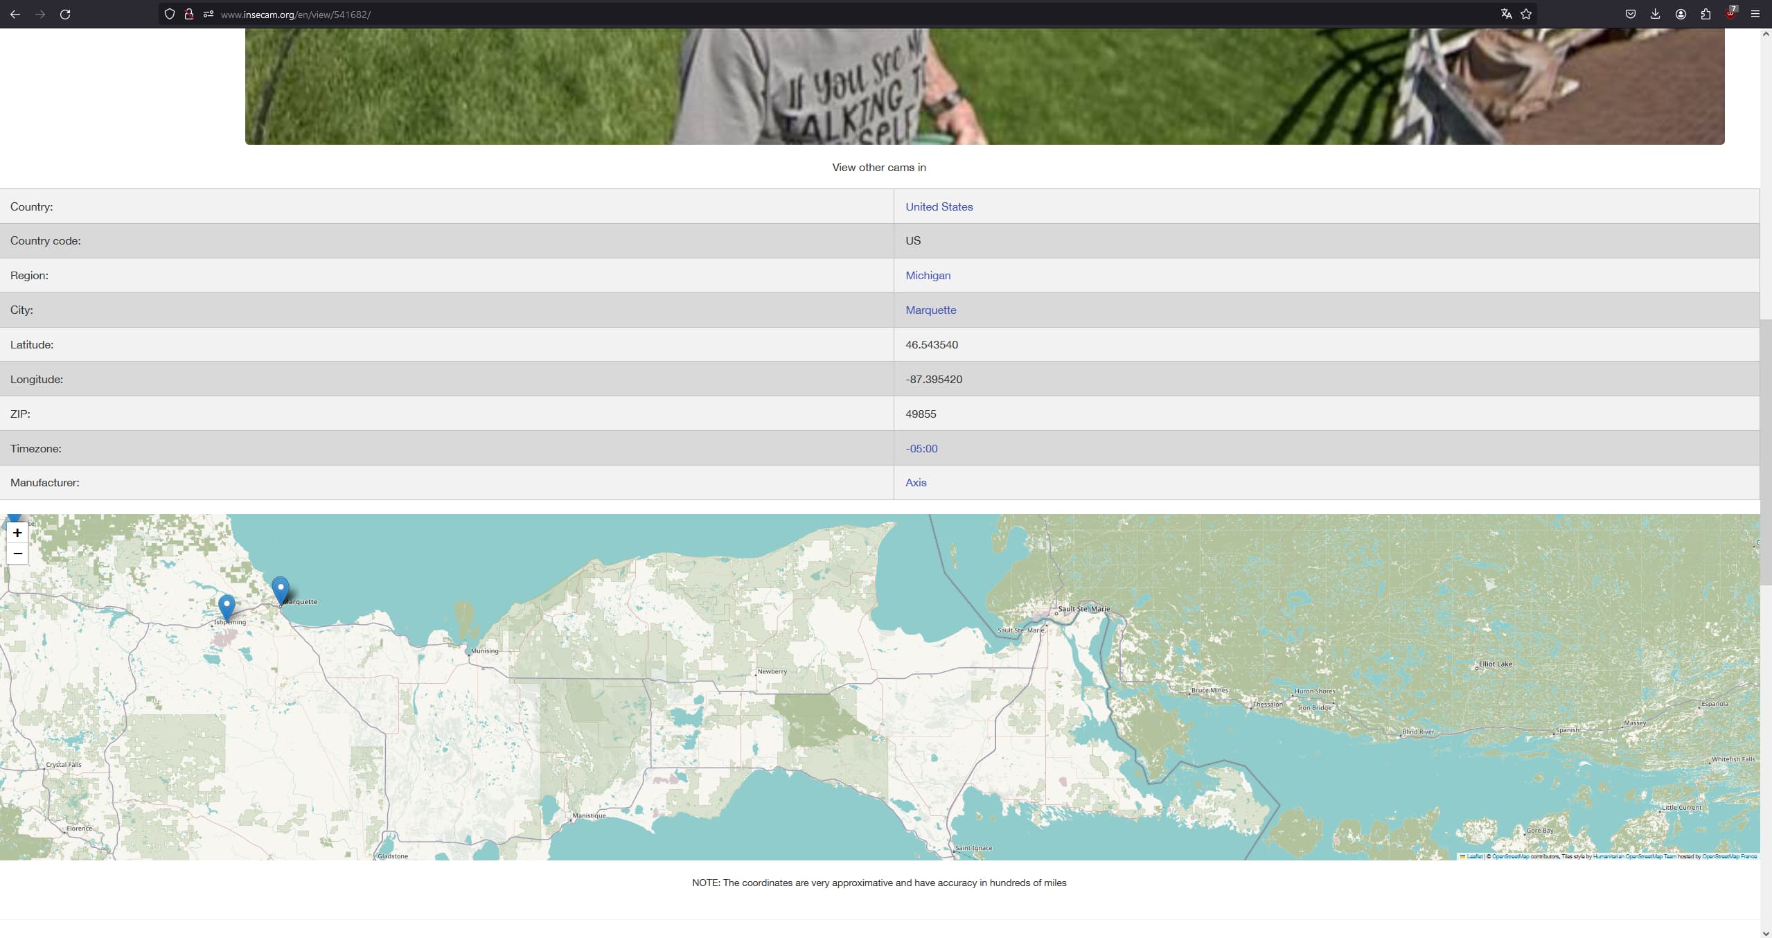The width and height of the screenshot is (1772, 938).
Task: Click the Manistique map label
Action: [x=589, y=815]
